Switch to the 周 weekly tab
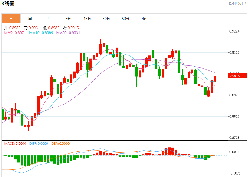 coord(30,19)
